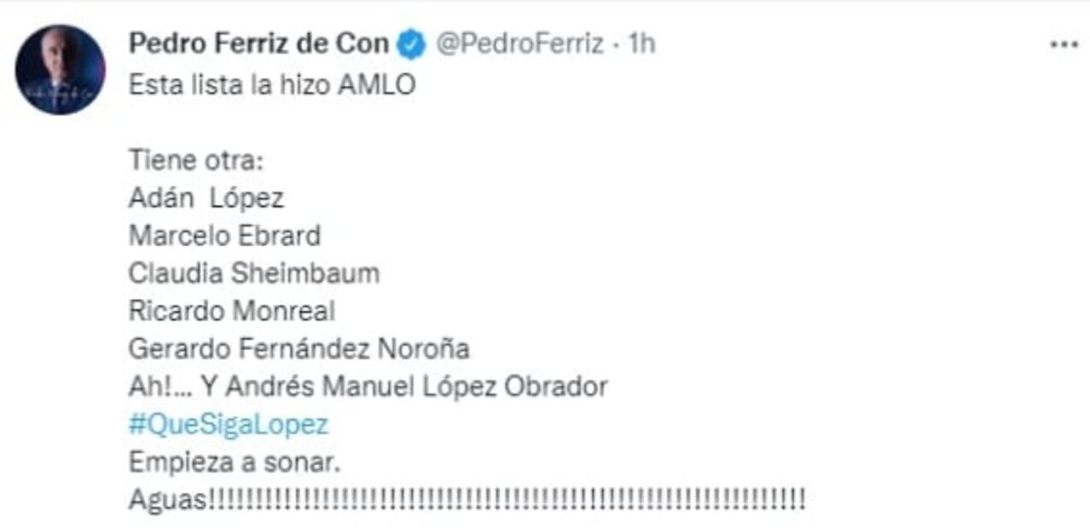This screenshot has width=1090, height=528.
Task: Select the verification badge next to the name
Action: [x=409, y=41]
